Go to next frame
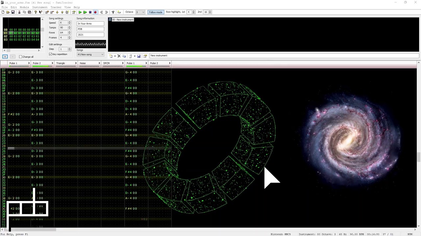 (x=107, y=12)
